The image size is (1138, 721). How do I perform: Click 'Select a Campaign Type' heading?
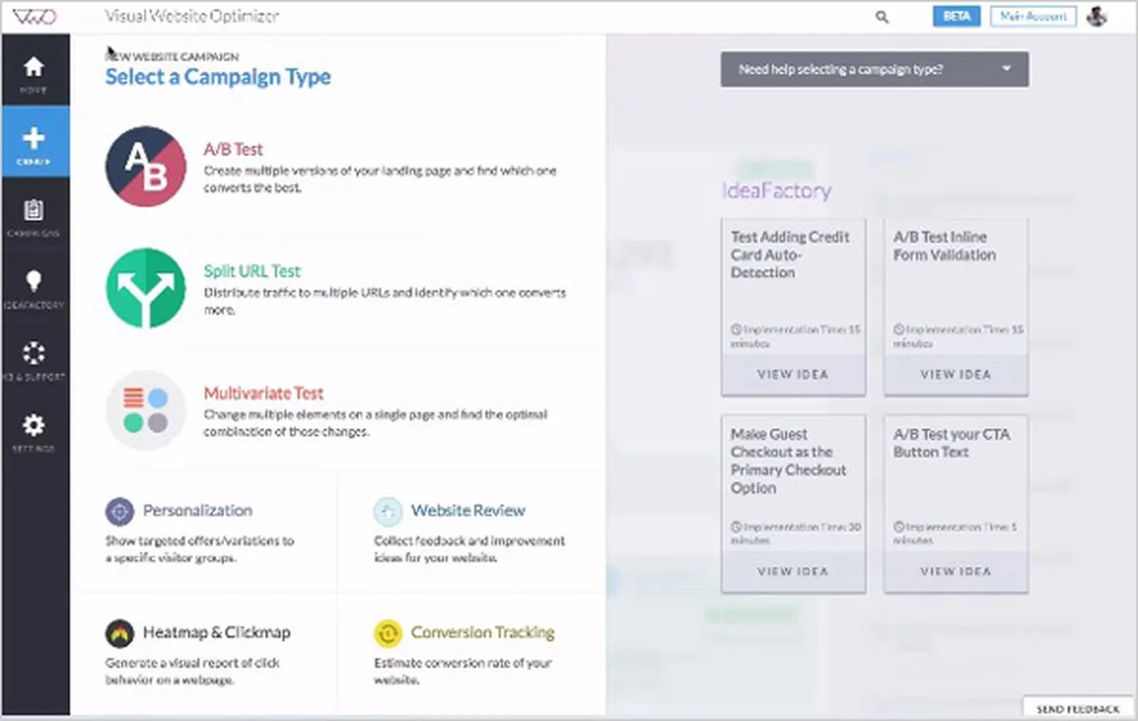(x=218, y=77)
